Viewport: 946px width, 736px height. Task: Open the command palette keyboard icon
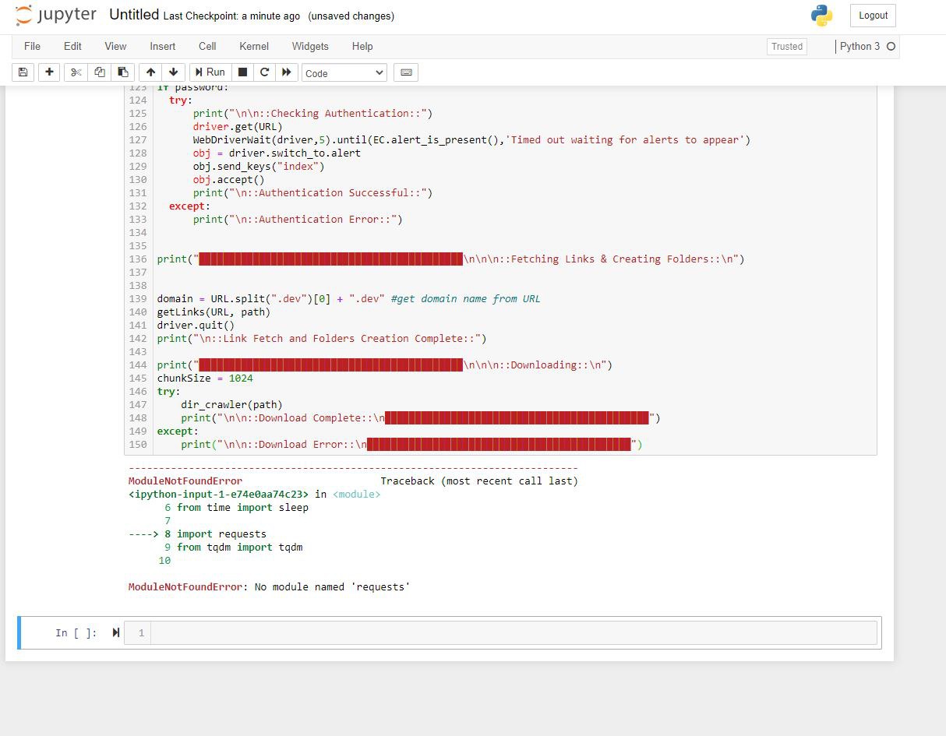pyautogui.click(x=406, y=72)
